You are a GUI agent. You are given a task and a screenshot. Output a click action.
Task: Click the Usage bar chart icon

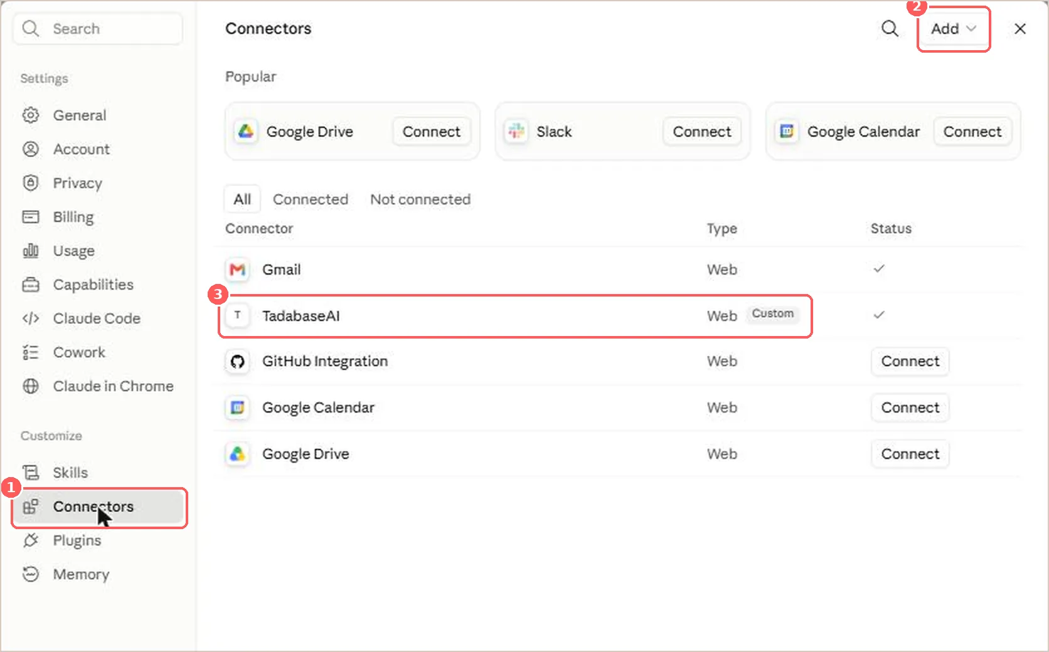tap(31, 251)
